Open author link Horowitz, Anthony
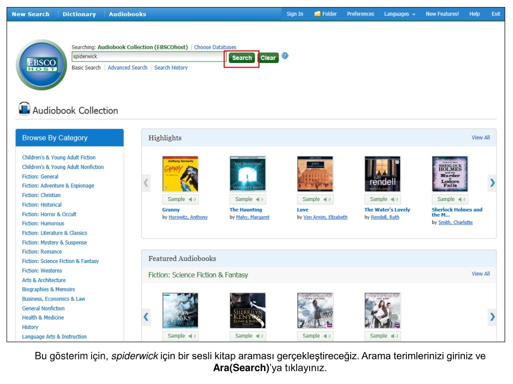 click(x=188, y=217)
